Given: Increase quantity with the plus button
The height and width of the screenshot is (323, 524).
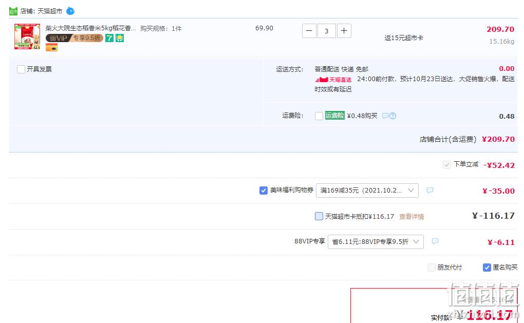Looking at the screenshot, I should point(344,31).
